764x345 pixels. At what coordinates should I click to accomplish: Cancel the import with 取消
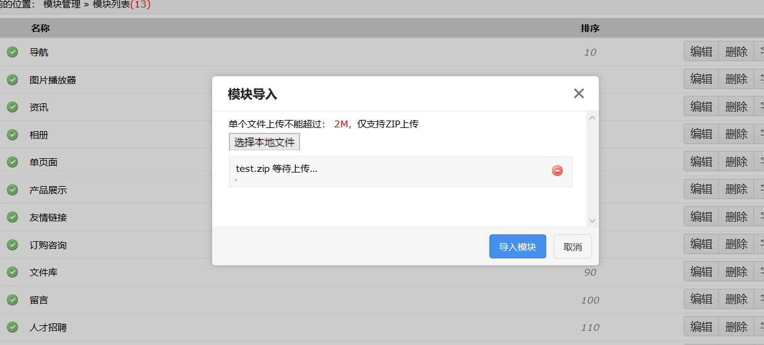(x=572, y=247)
